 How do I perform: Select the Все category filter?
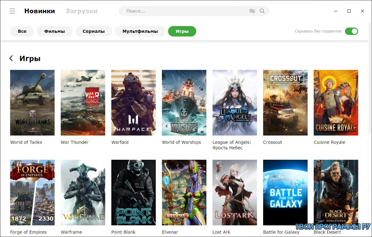(x=22, y=31)
